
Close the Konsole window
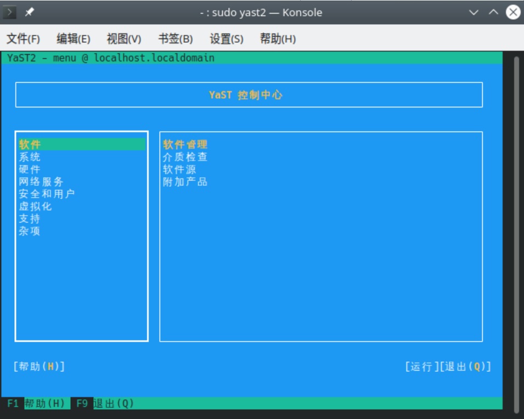pyautogui.click(x=513, y=13)
